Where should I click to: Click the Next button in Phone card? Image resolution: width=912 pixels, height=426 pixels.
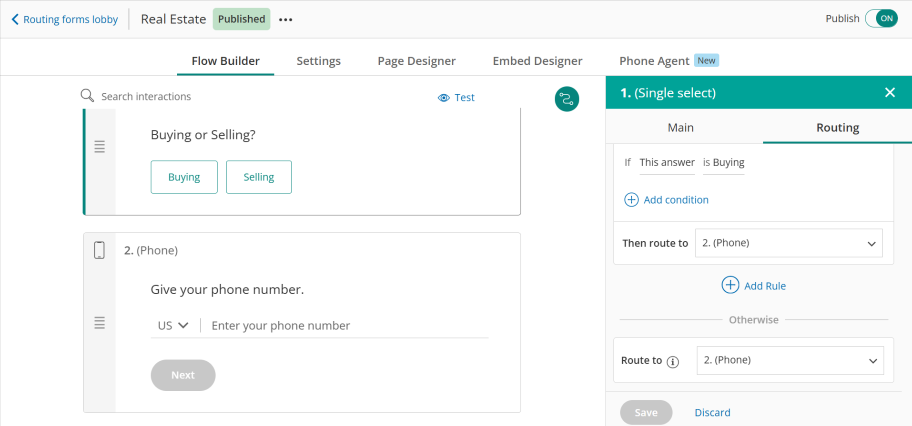point(183,375)
